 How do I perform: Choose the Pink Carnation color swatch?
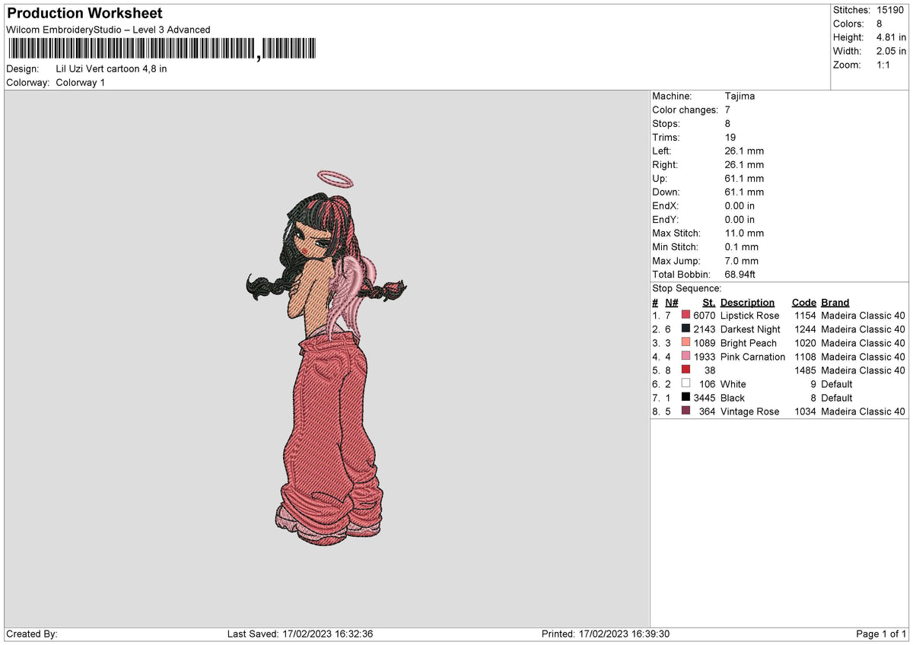point(686,356)
